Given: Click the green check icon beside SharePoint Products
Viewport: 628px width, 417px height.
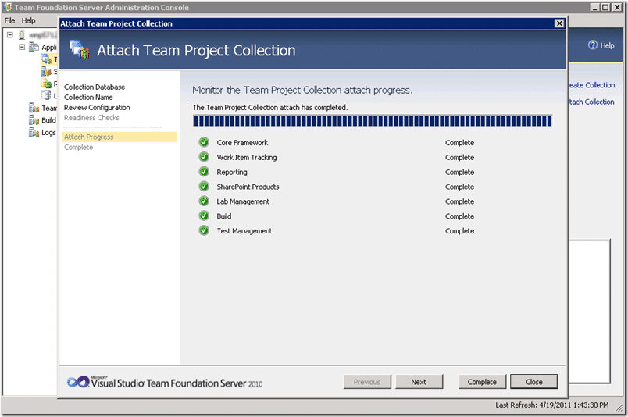Looking at the screenshot, I should pyautogui.click(x=204, y=187).
